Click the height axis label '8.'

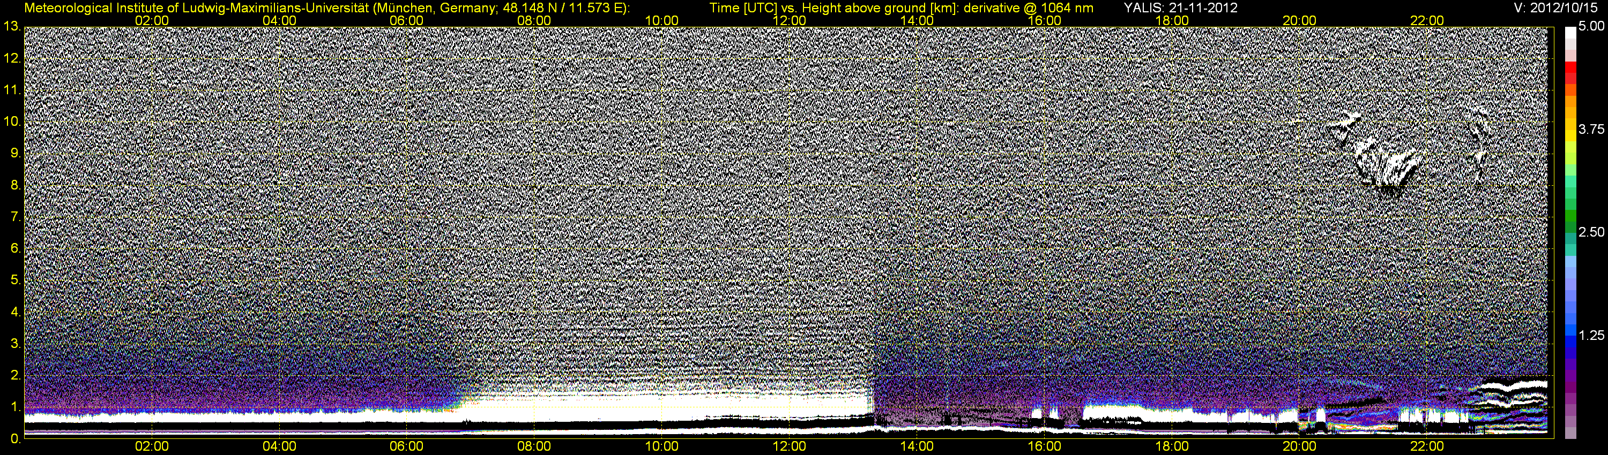point(16,185)
